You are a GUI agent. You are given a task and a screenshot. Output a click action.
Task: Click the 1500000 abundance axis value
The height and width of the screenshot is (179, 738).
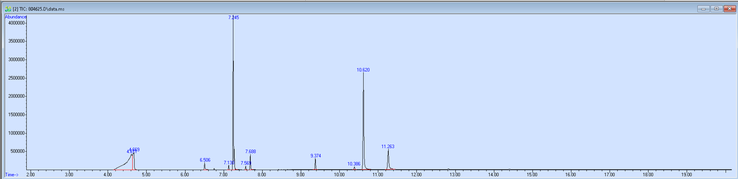click(17, 115)
